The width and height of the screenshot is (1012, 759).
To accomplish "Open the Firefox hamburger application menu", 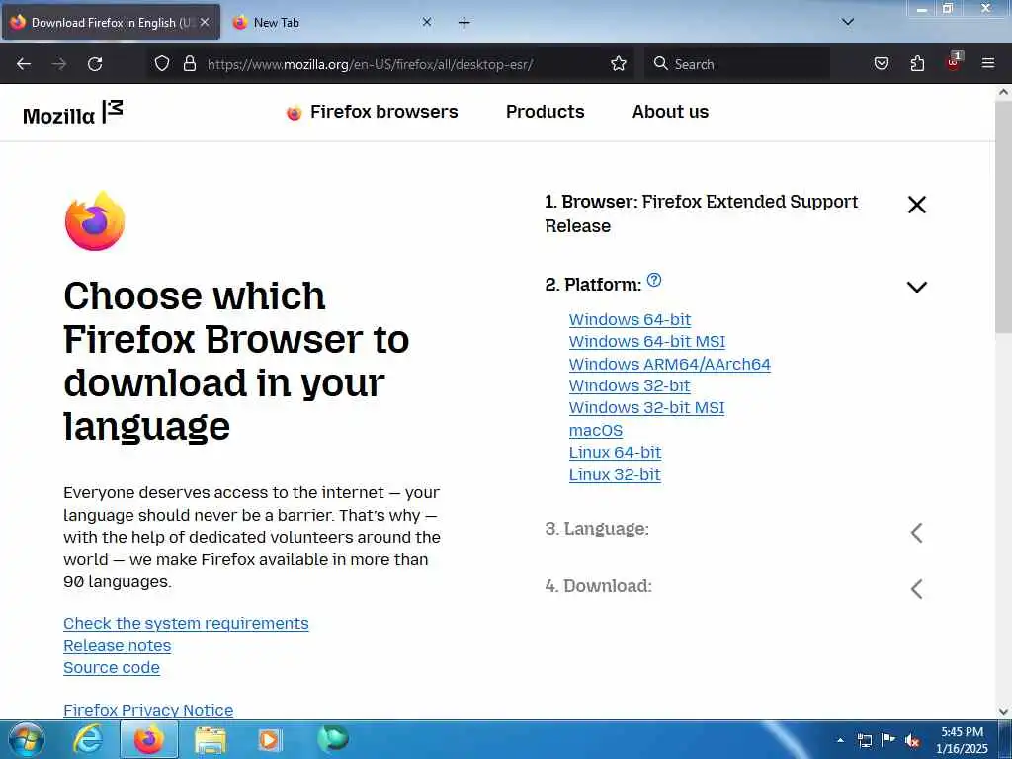I will [987, 63].
